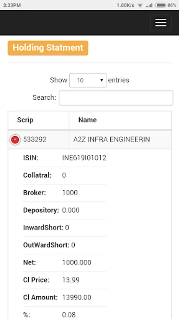Screen dimensions: 179x319
Task: Click the Holding Statment button
Action: pyautogui.click(x=48, y=48)
